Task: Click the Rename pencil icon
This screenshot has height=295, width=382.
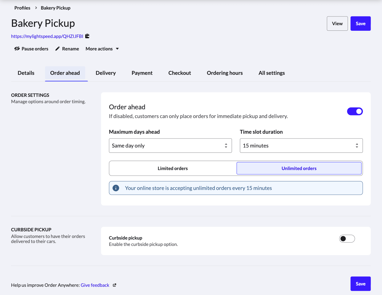Action: coord(57,49)
